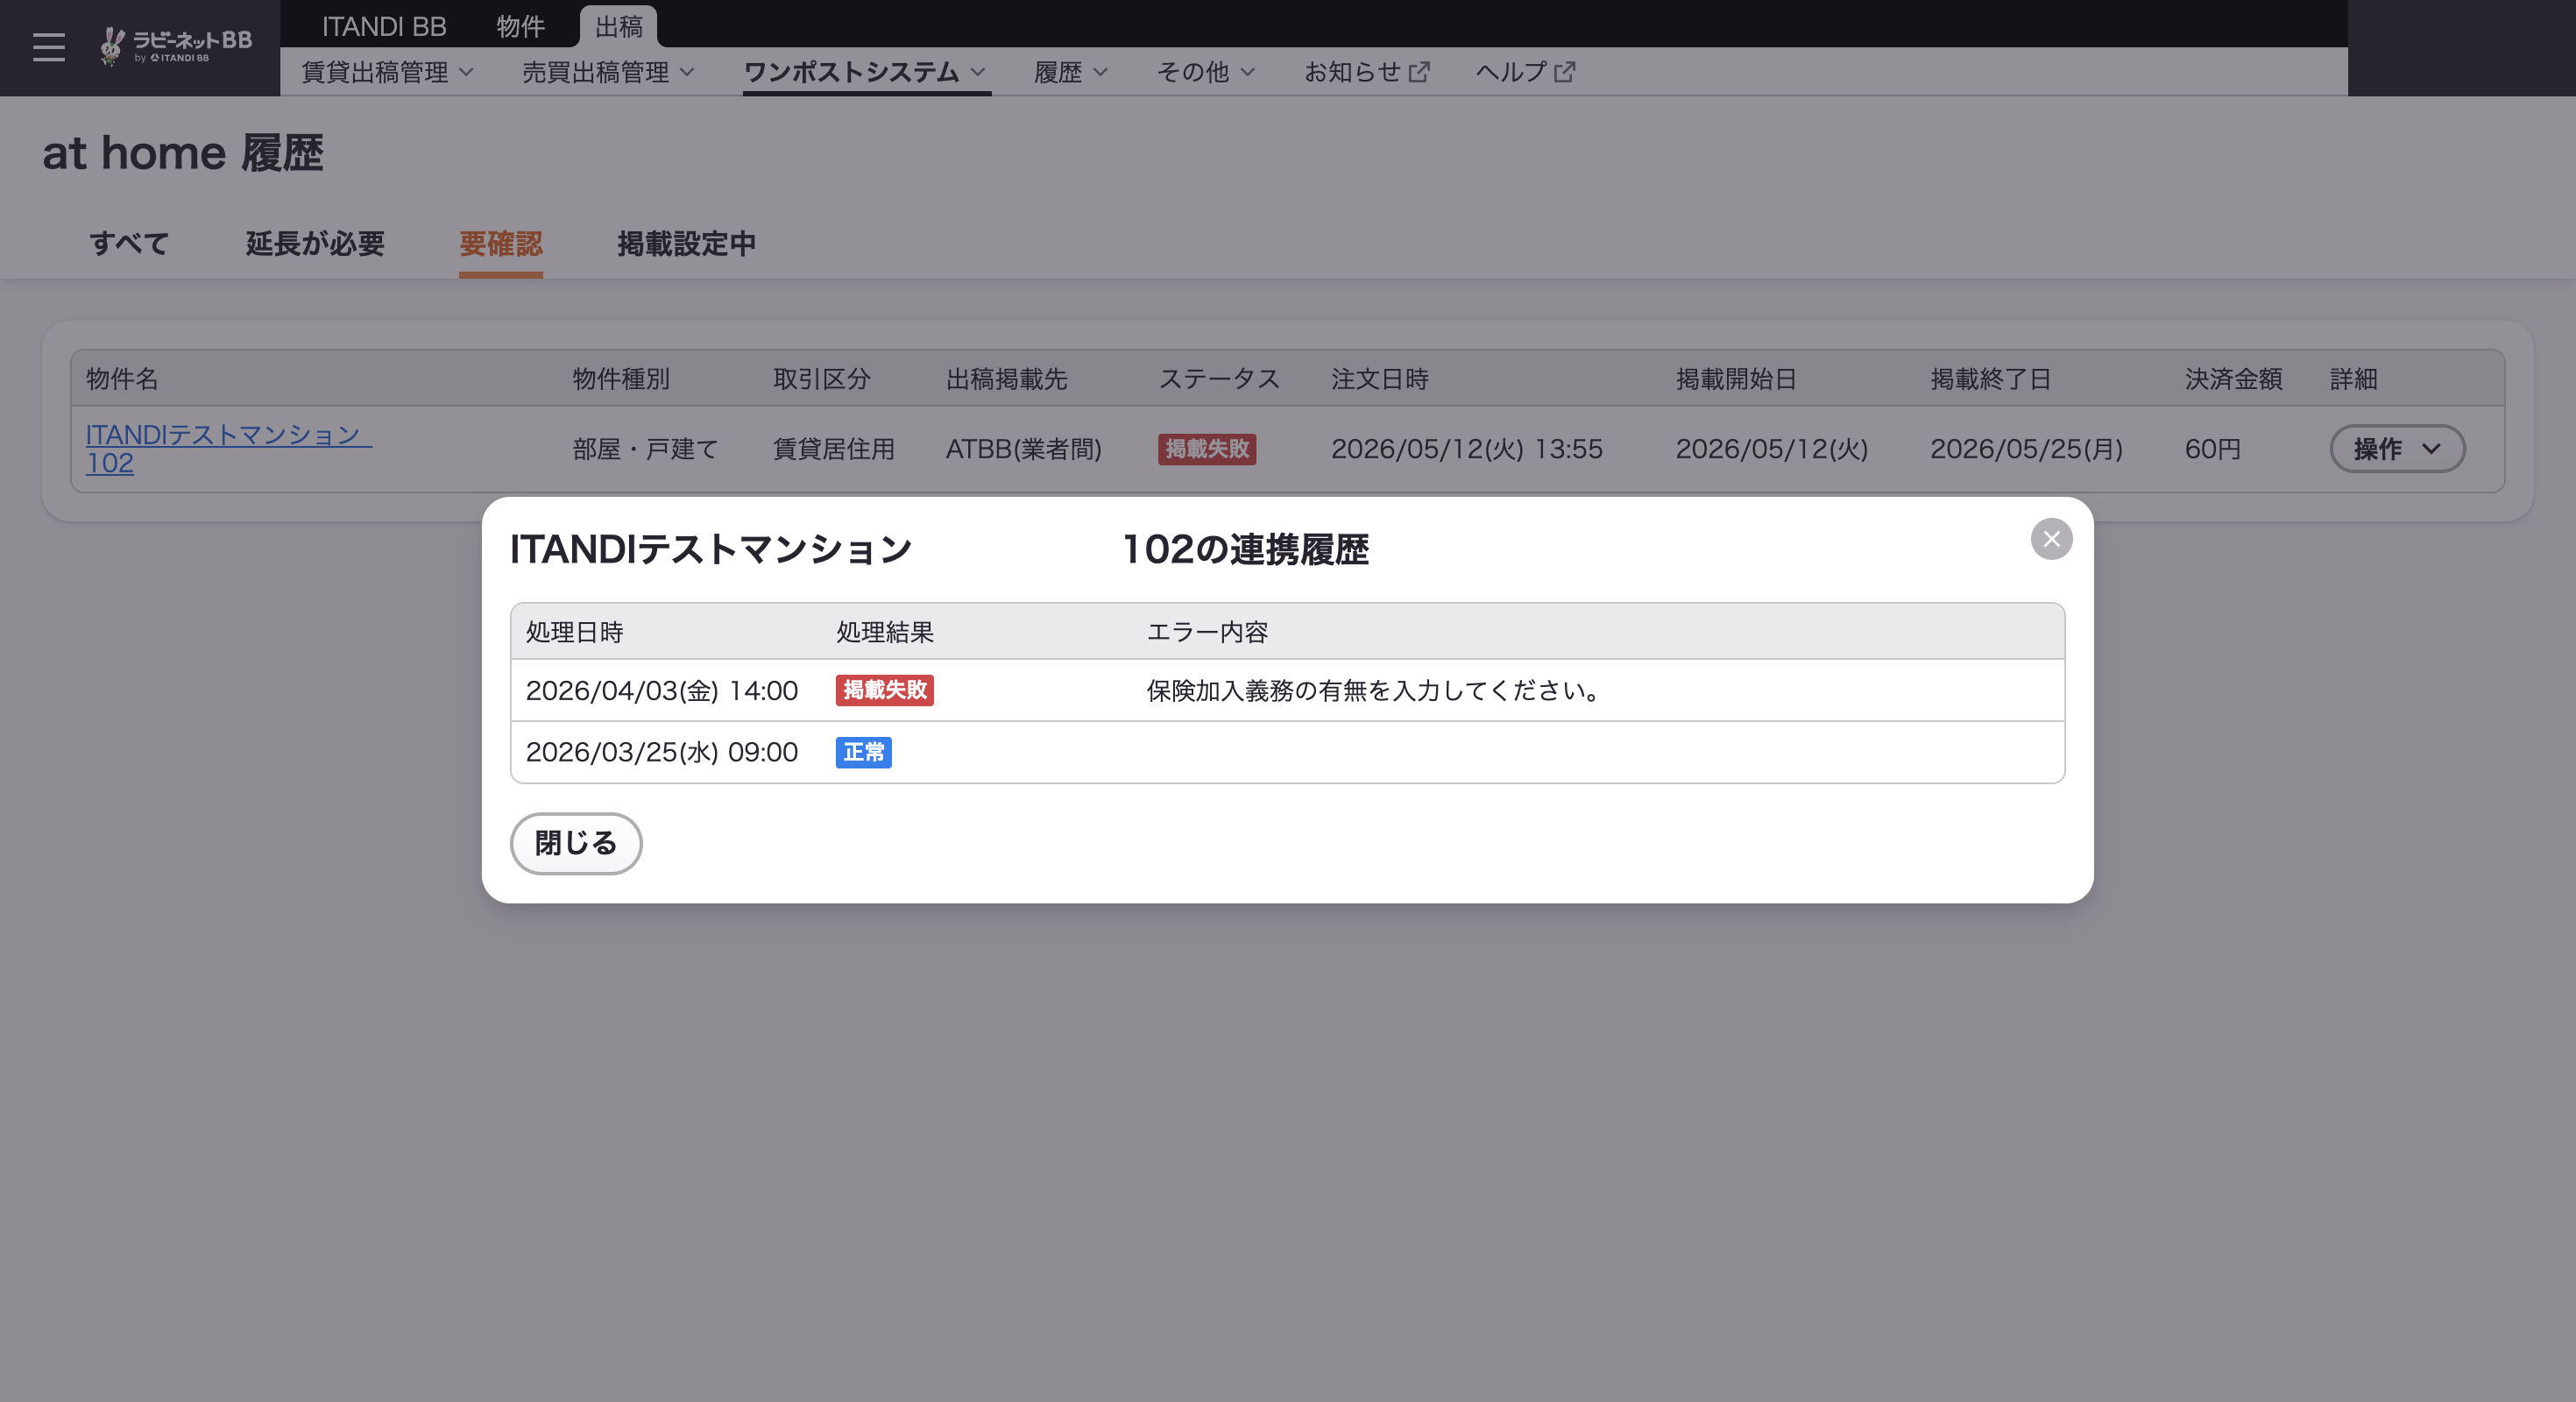The height and width of the screenshot is (1402, 2576).
Task: Click the 掲載開始日 column header
Action: click(1737, 379)
